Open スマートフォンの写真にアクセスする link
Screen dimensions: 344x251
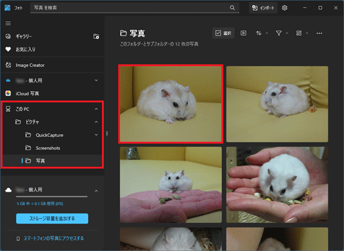54,239
